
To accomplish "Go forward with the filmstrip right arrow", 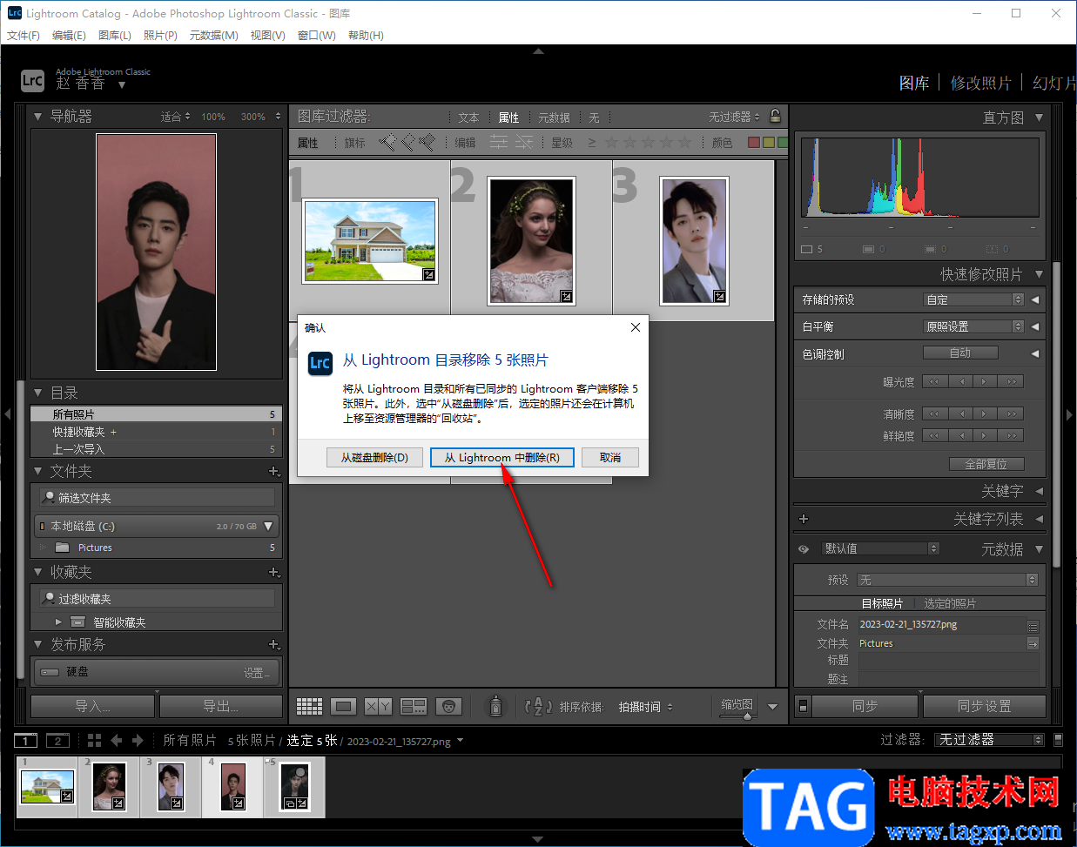I will [138, 740].
